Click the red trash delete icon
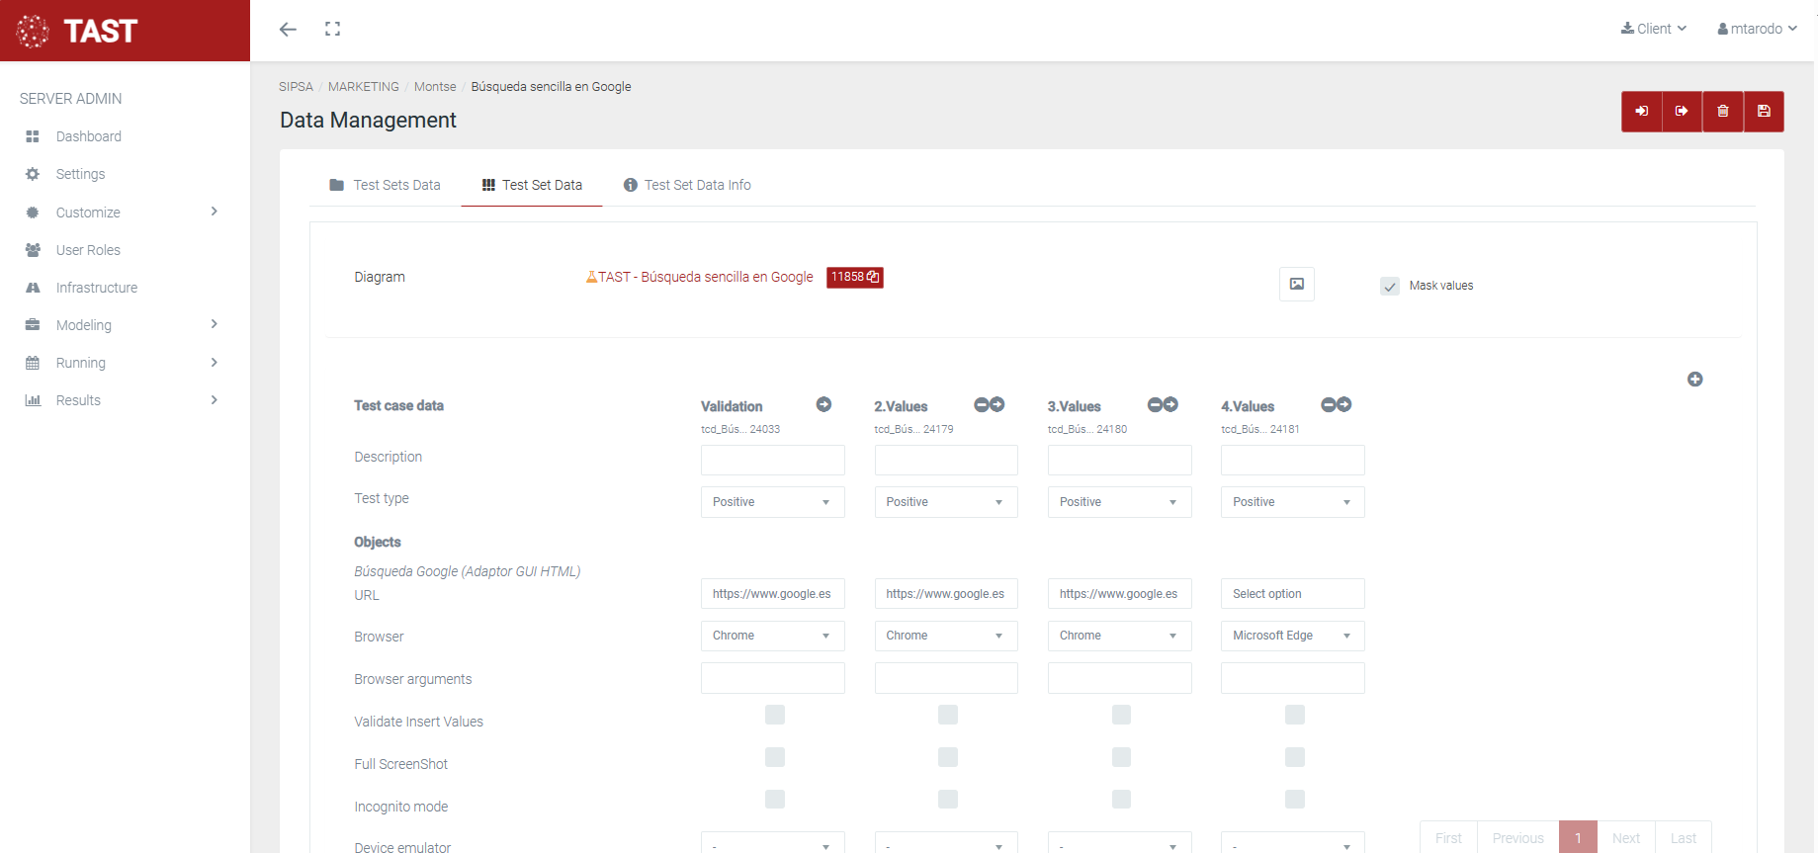The height and width of the screenshot is (853, 1818). pos(1722,112)
